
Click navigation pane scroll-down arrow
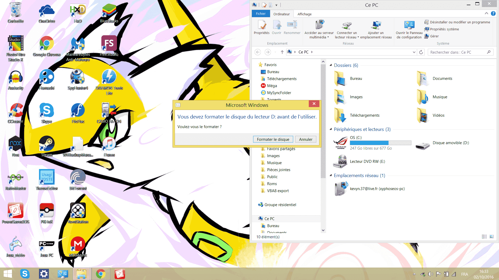coord(323,230)
